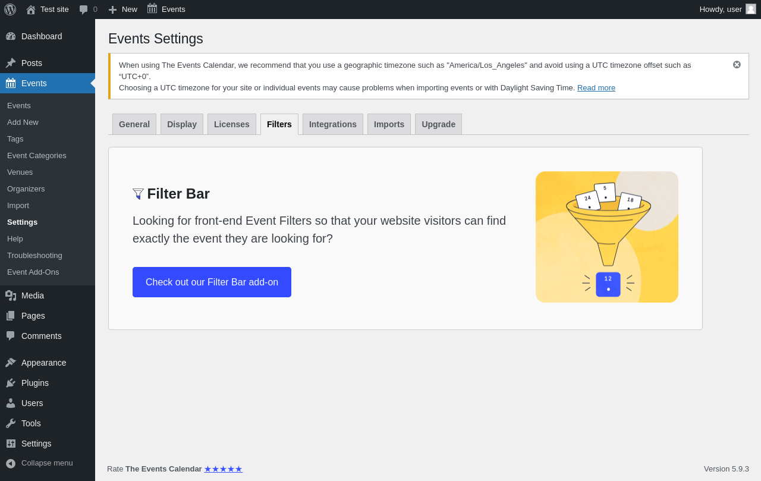This screenshot has height=481, width=761.
Task: Click the Plugins plug icon
Action: point(11,383)
